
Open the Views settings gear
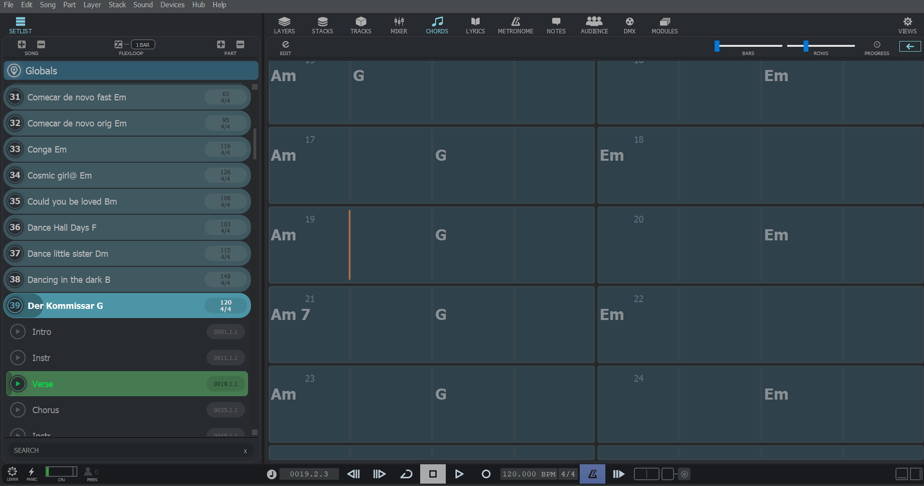click(x=908, y=25)
